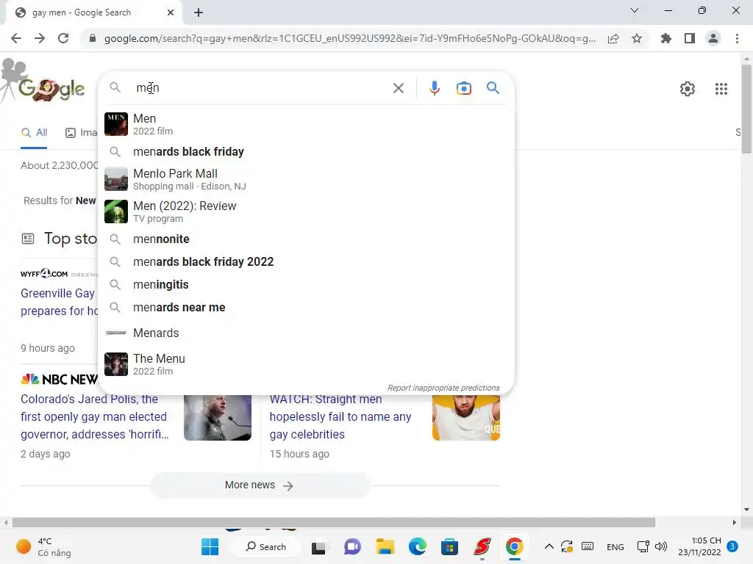Open Colorado's Jared Polis news headline
Image resolution: width=753 pixels, height=564 pixels.
[x=95, y=417]
